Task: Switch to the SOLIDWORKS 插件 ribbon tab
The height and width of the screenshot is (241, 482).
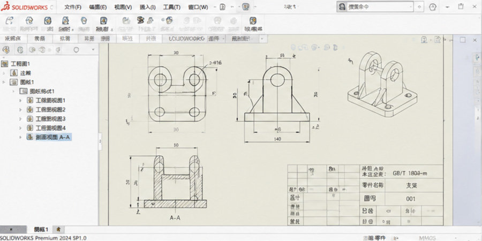Action: click(x=194, y=39)
